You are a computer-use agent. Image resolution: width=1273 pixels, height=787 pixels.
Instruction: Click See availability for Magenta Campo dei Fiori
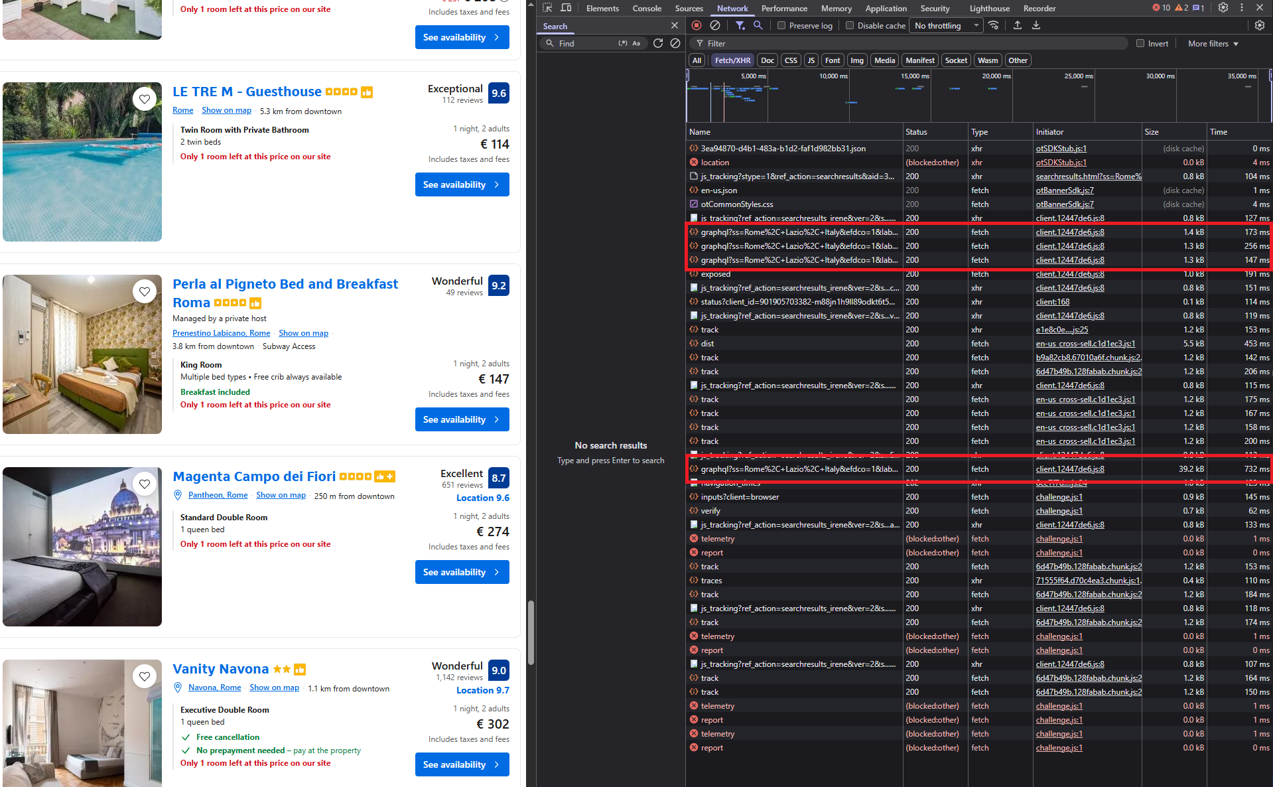(x=462, y=572)
